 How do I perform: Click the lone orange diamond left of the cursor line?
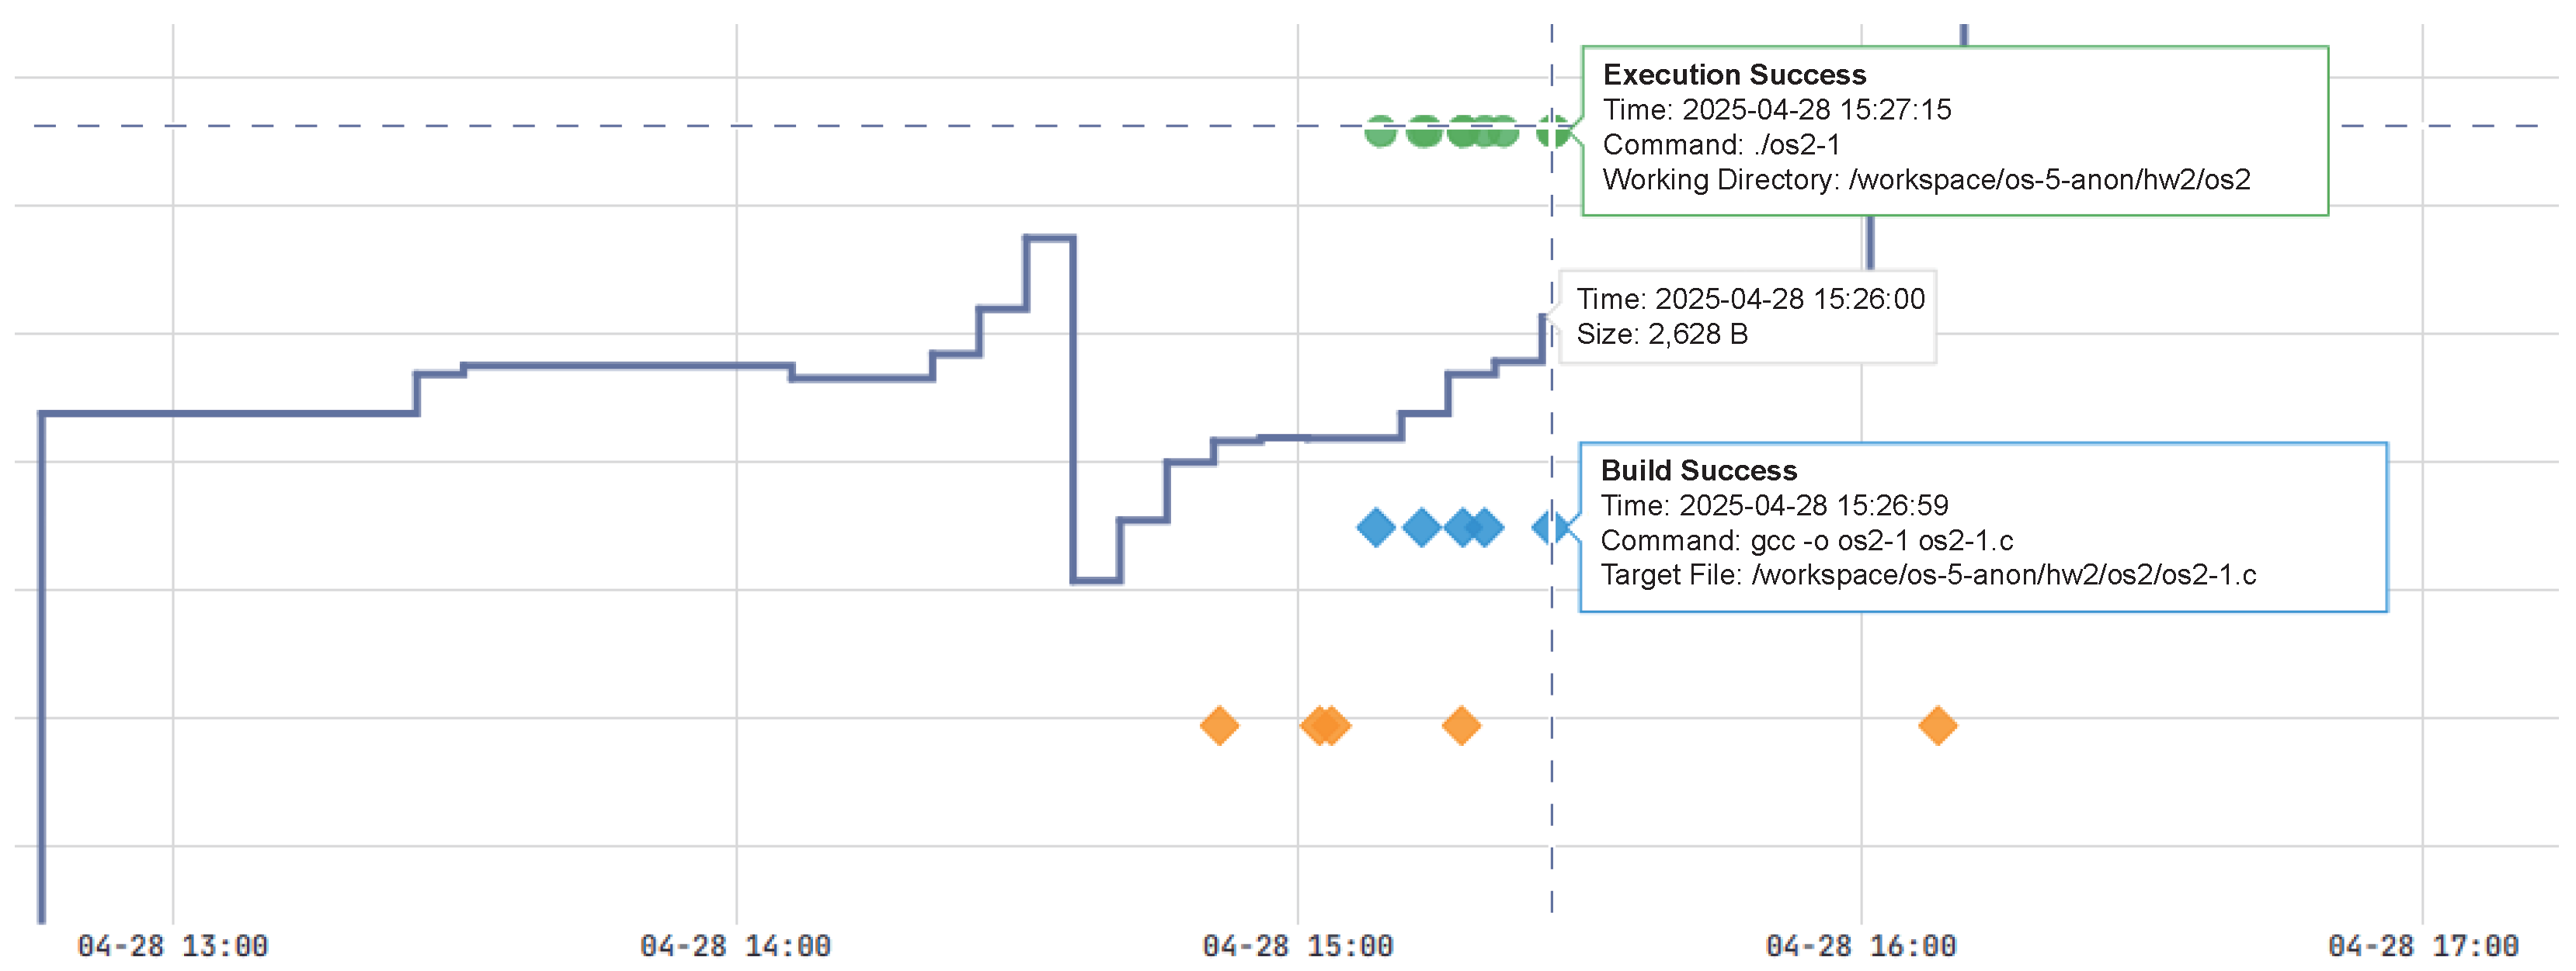(x=1461, y=725)
